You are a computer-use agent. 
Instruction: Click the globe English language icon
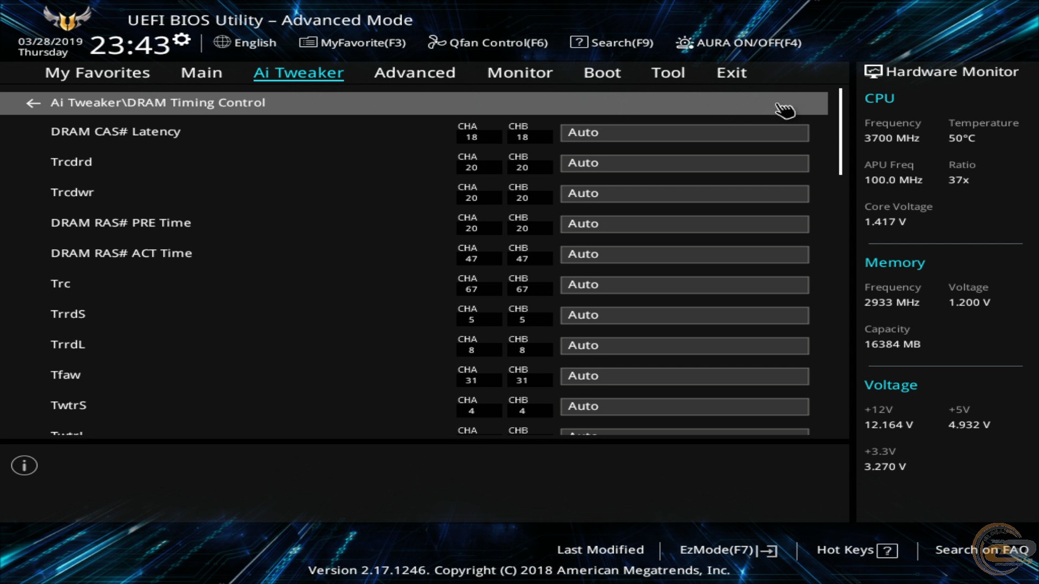click(222, 42)
